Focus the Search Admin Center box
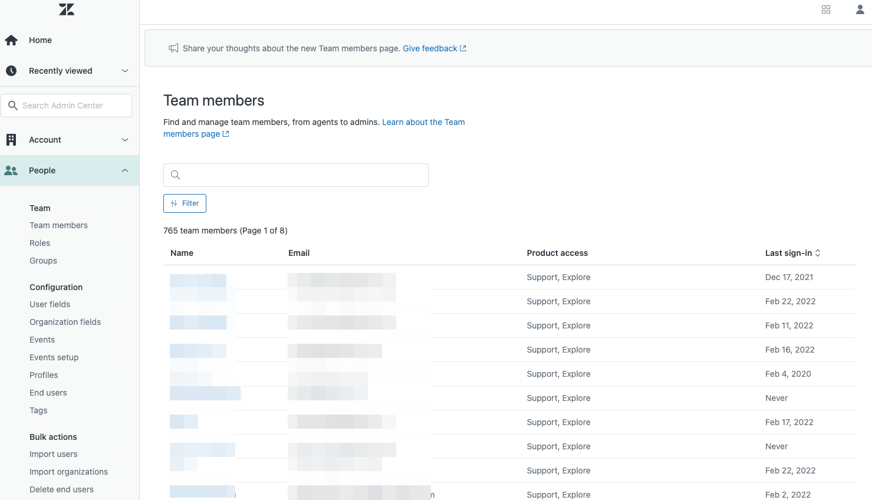Image resolution: width=872 pixels, height=500 pixels. pos(71,106)
